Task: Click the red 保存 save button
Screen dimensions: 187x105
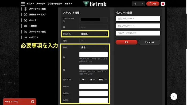Action: pos(126,42)
